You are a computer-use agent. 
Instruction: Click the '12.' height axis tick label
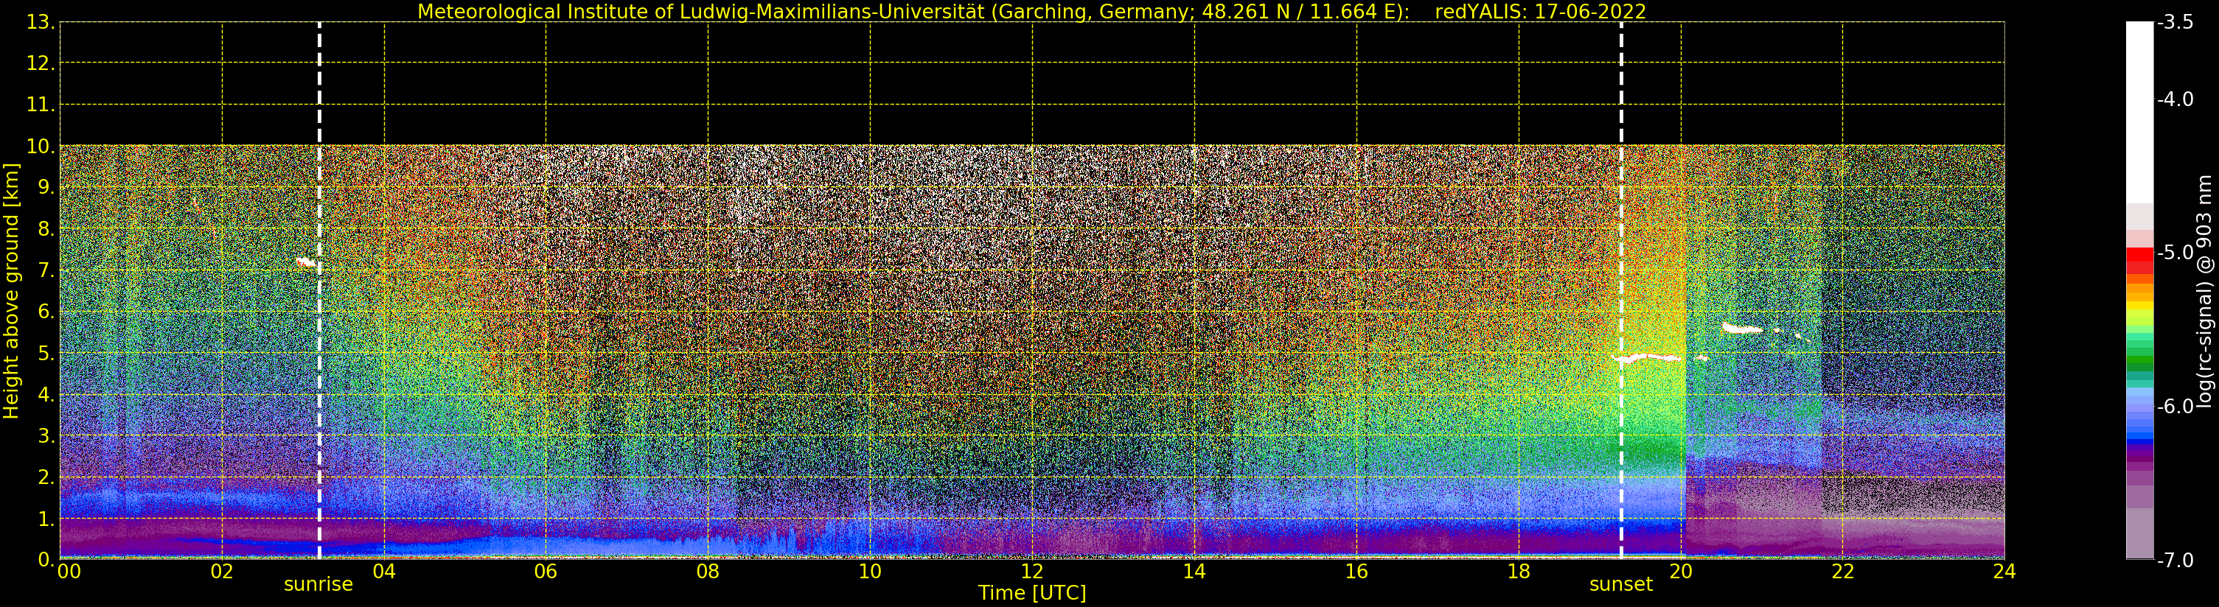41,63
